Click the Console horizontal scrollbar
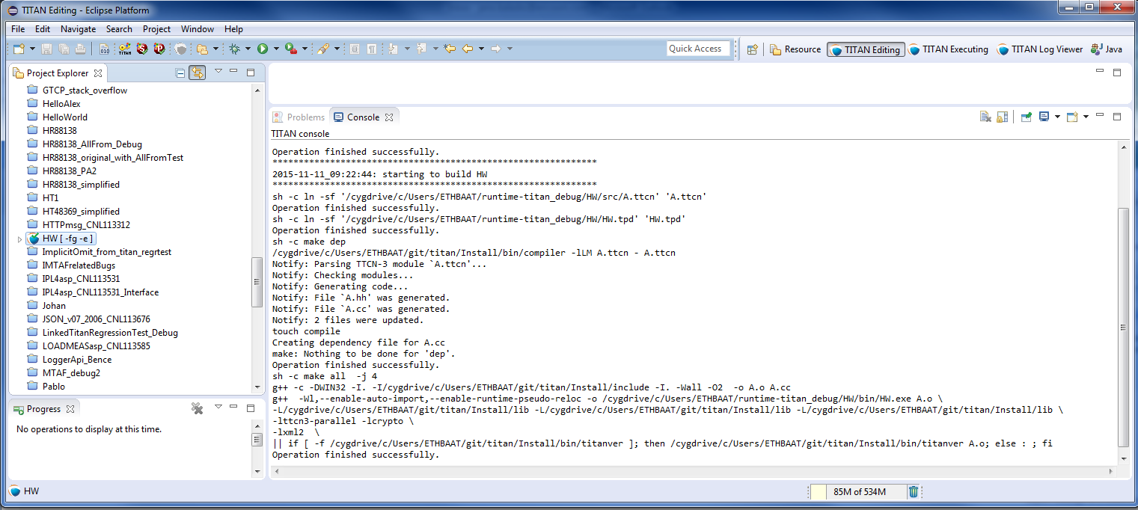 coord(694,472)
